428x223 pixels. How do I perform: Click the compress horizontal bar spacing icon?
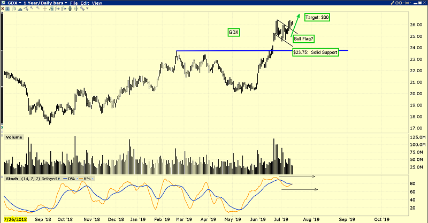tap(76, 9)
